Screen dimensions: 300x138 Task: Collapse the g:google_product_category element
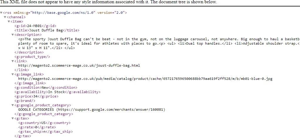(x=13, y=105)
